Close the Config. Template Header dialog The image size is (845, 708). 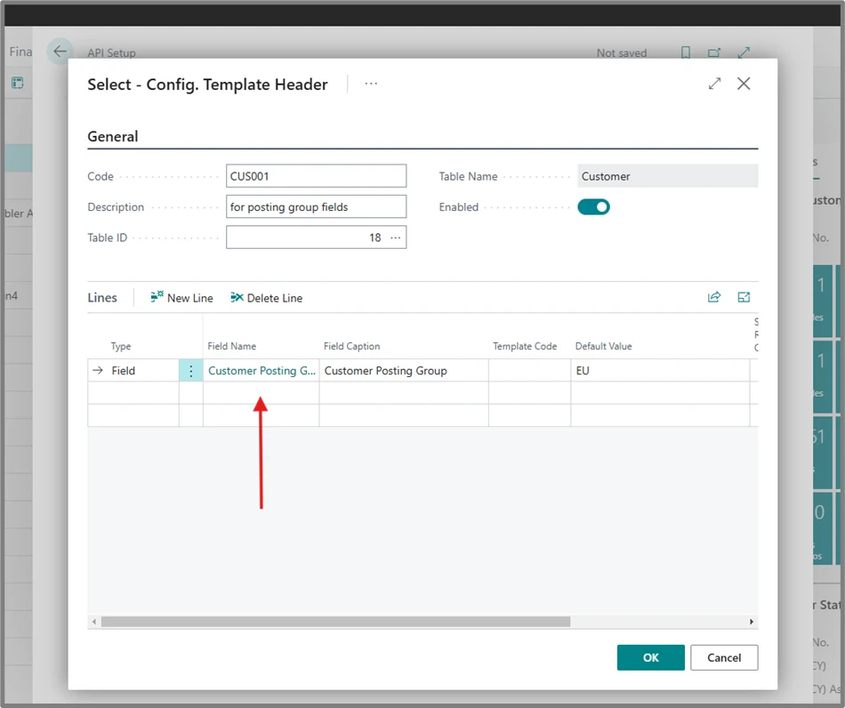pyautogui.click(x=744, y=84)
